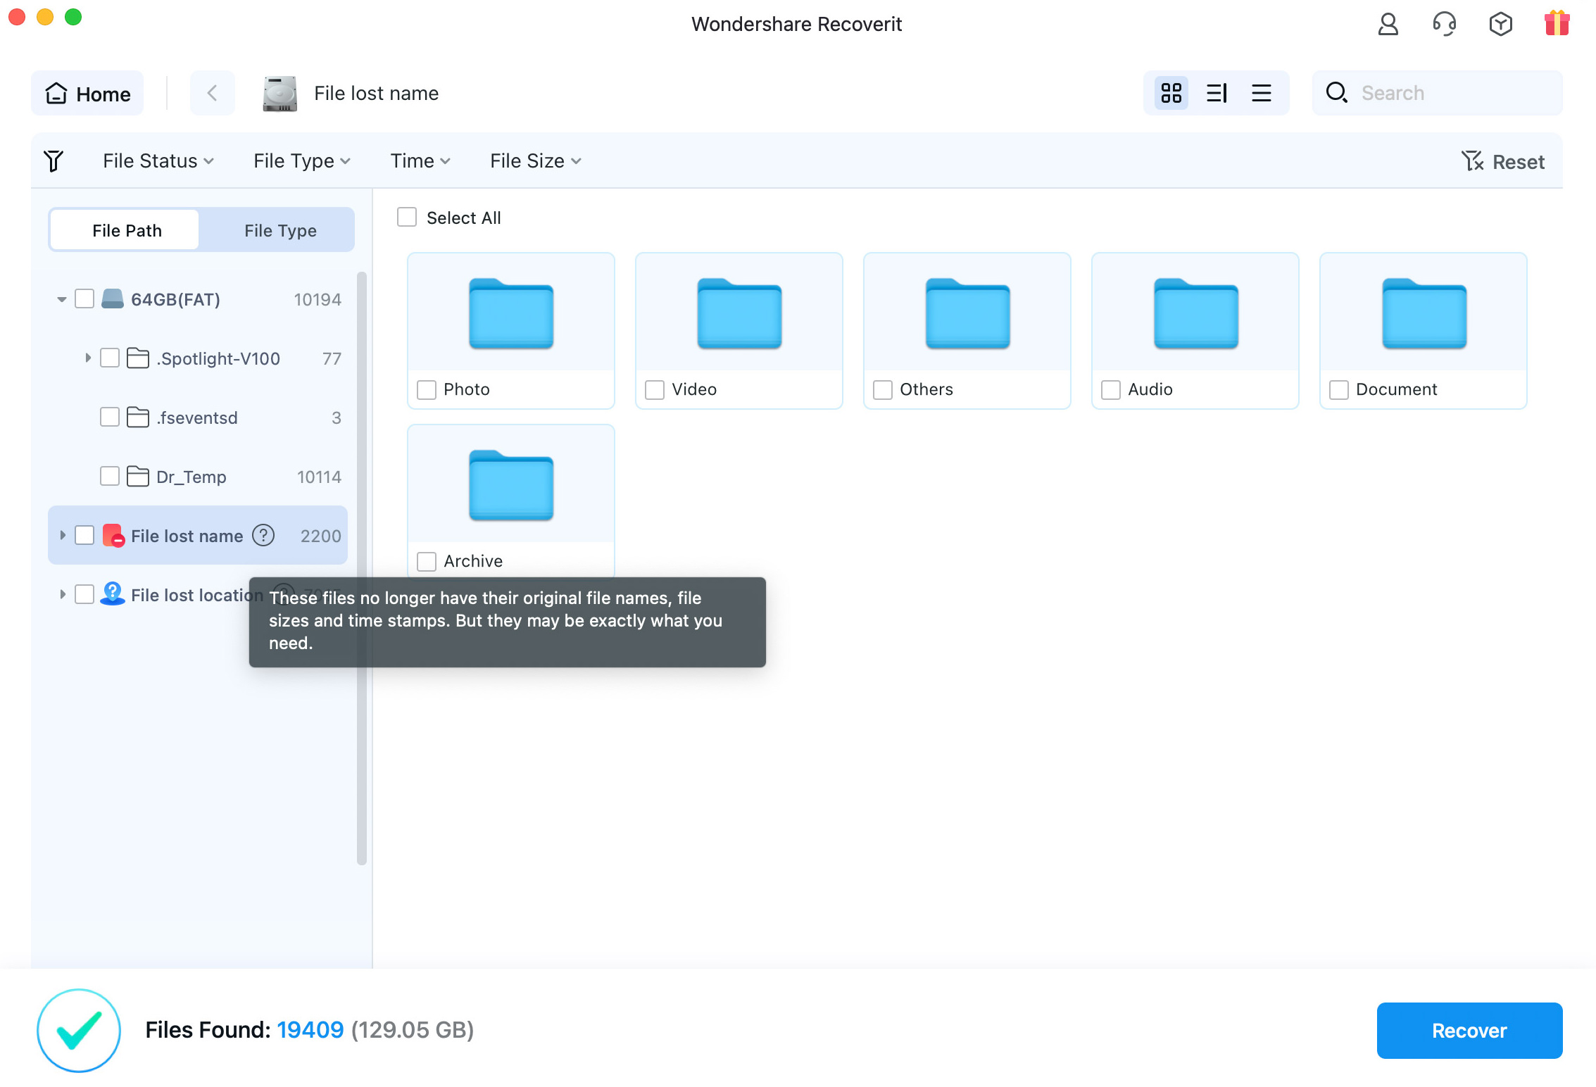Image resolution: width=1596 pixels, height=1087 pixels.
Task: Check the Video folder checkbox
Action: point(655,389)
